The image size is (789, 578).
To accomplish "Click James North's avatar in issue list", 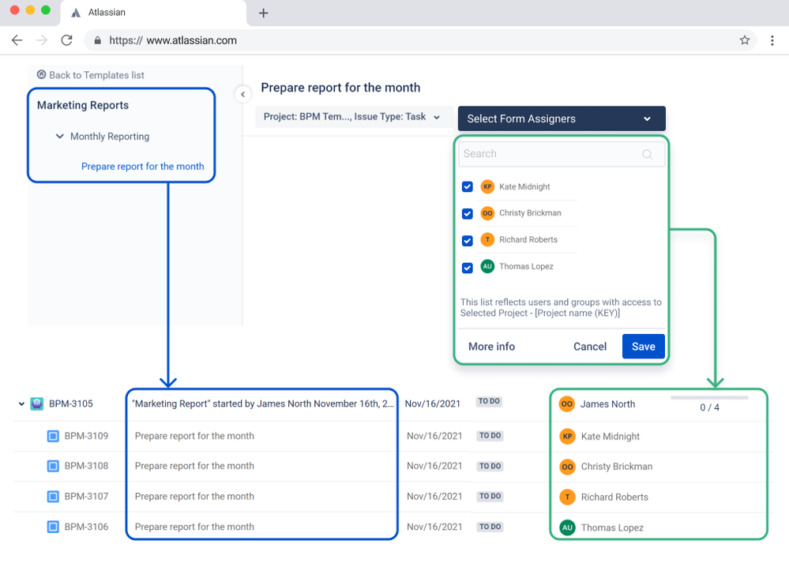I will point(567,404).
